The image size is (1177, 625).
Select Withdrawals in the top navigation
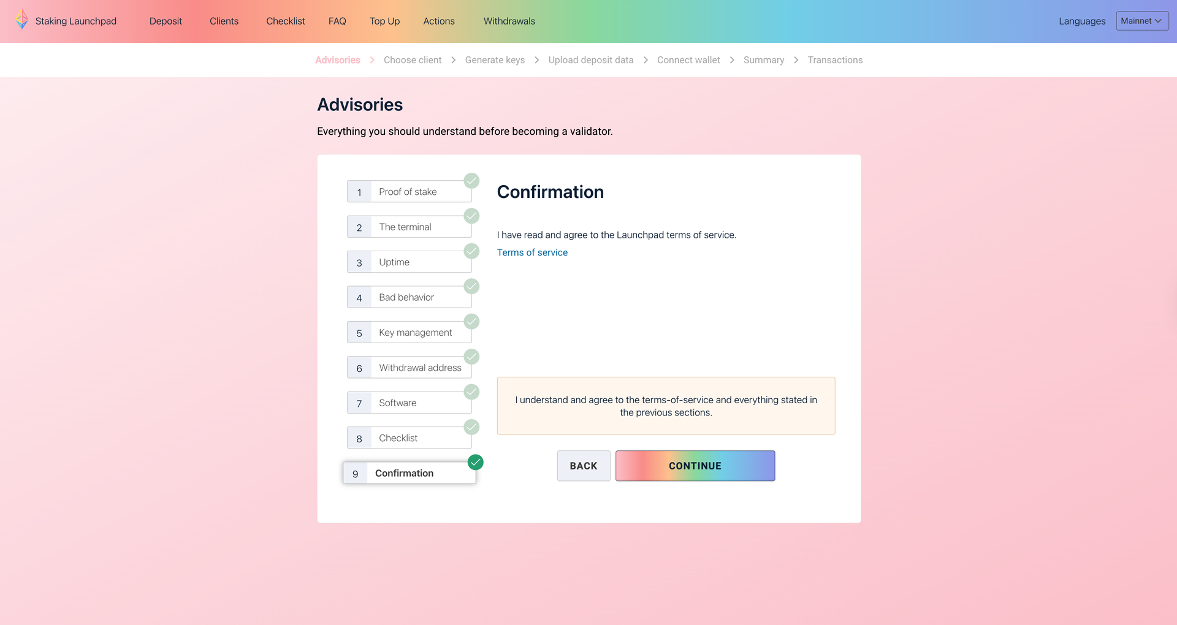(509, 20)
